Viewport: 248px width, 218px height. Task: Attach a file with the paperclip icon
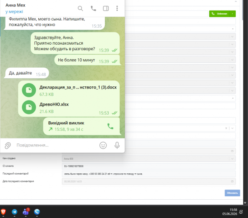click(8, 146)
